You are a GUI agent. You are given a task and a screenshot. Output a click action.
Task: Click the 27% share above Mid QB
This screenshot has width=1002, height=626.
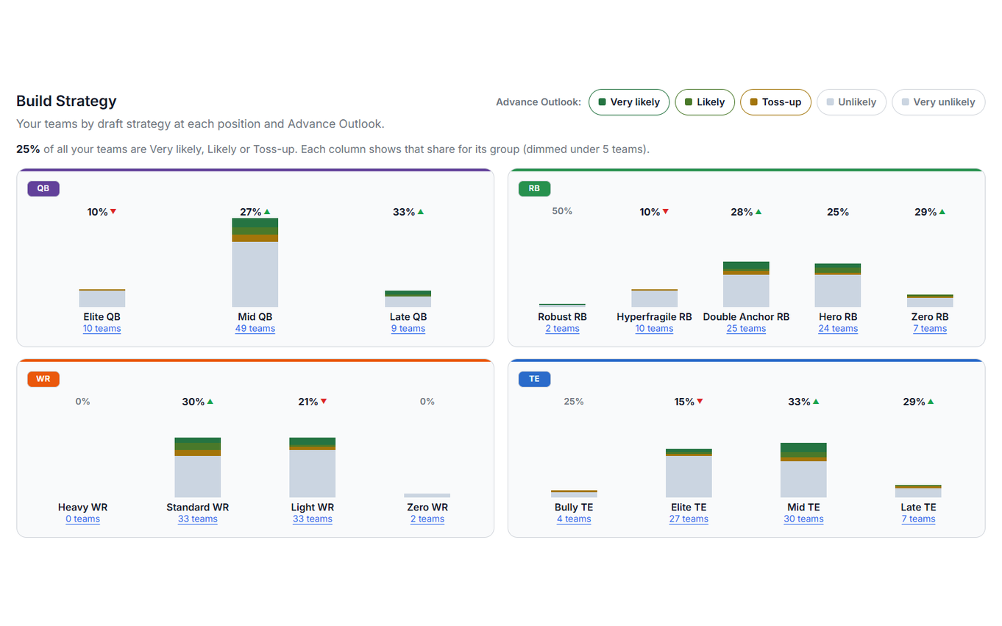(x=255, y=212)
